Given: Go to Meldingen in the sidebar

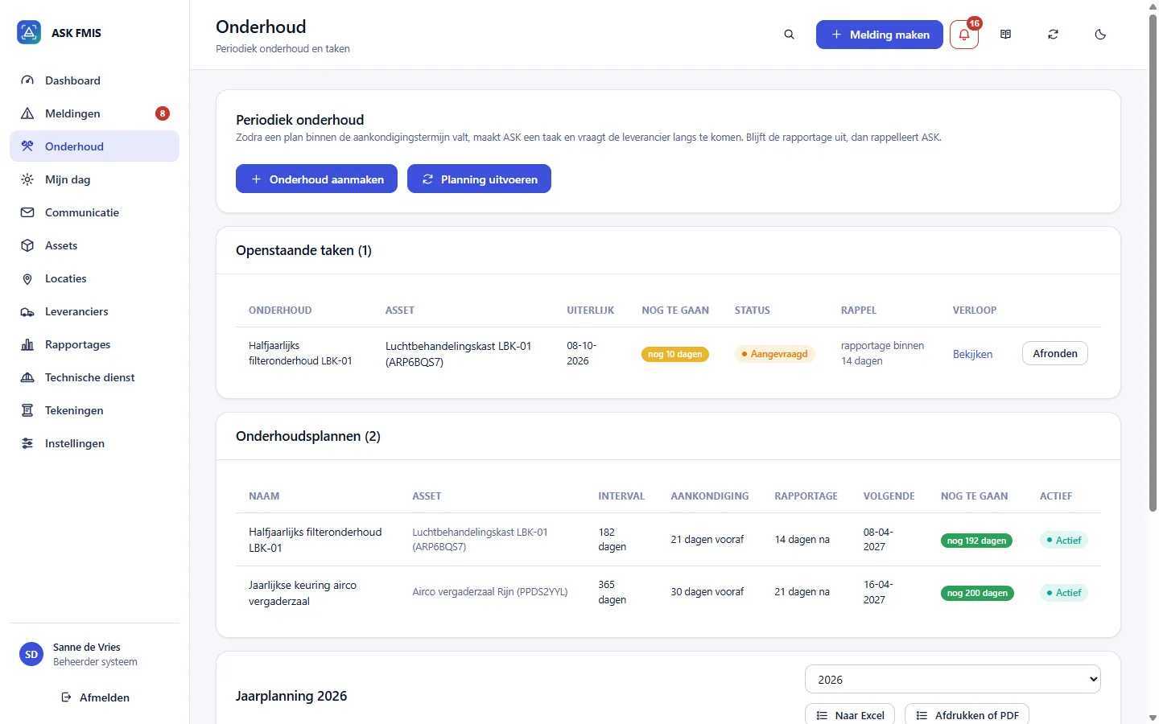Looking at the screenshot, I should click(x=94, y=113).
